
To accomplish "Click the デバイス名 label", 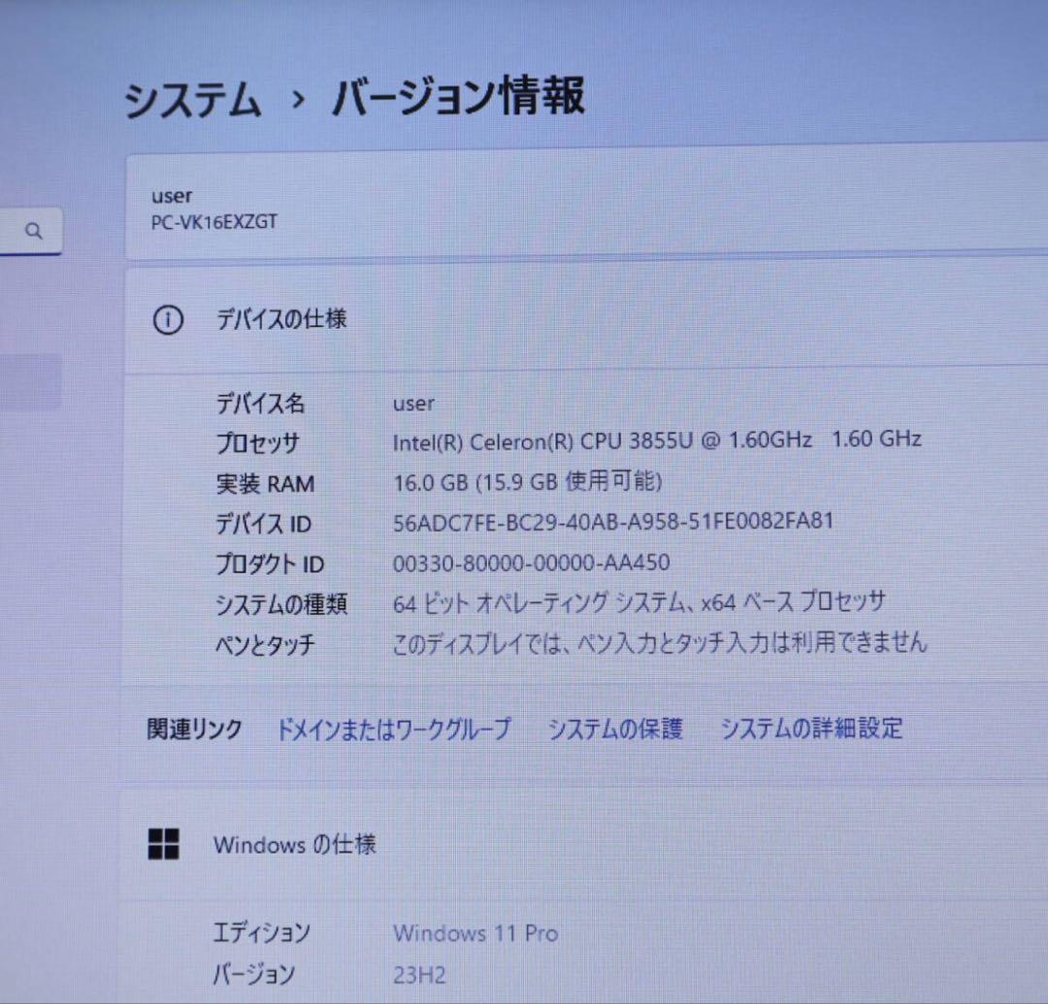I will pyautogui.click(x=260, y=404).
